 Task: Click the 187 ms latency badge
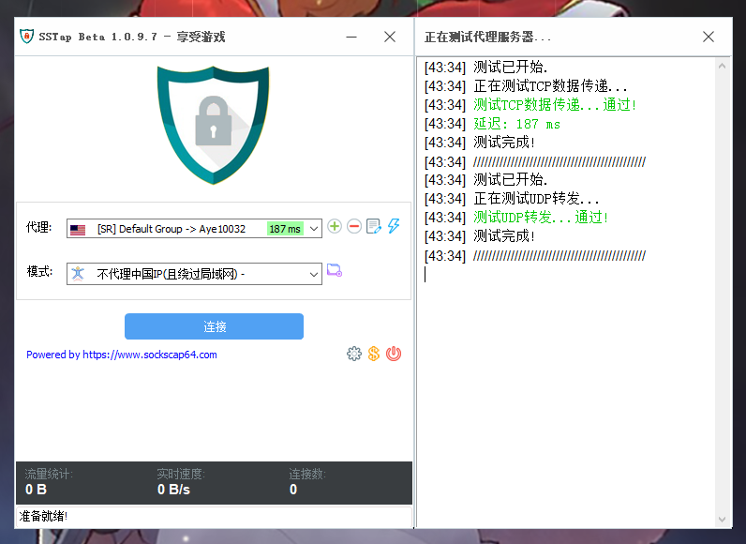point(285,229)
